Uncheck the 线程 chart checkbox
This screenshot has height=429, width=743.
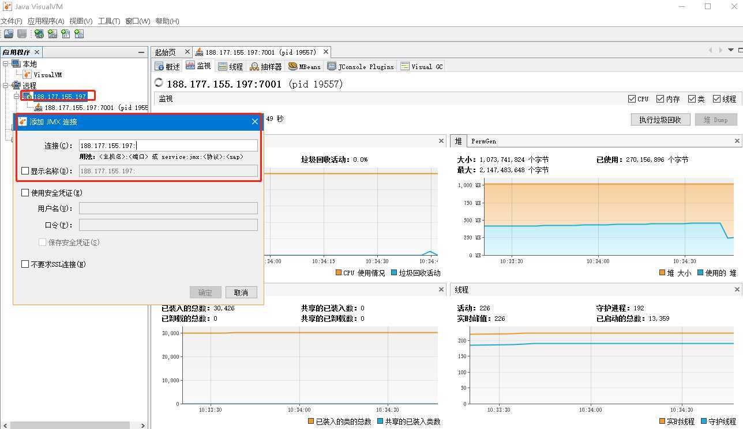pos(716,98)
